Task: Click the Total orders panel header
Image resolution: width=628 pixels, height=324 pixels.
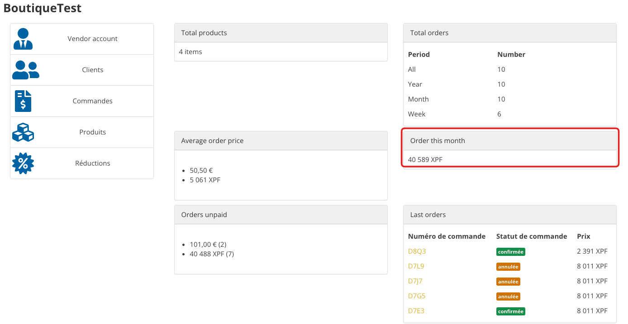Action: coord(509,33)
